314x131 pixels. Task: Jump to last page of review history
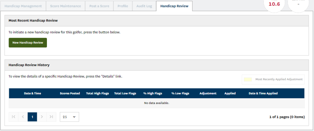tap(51, 117)
